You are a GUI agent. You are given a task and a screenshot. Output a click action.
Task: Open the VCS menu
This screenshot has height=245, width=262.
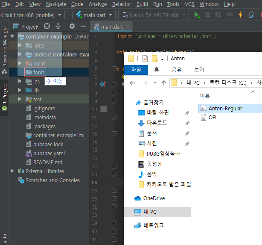pyautogui.click(x=189, y=4)
